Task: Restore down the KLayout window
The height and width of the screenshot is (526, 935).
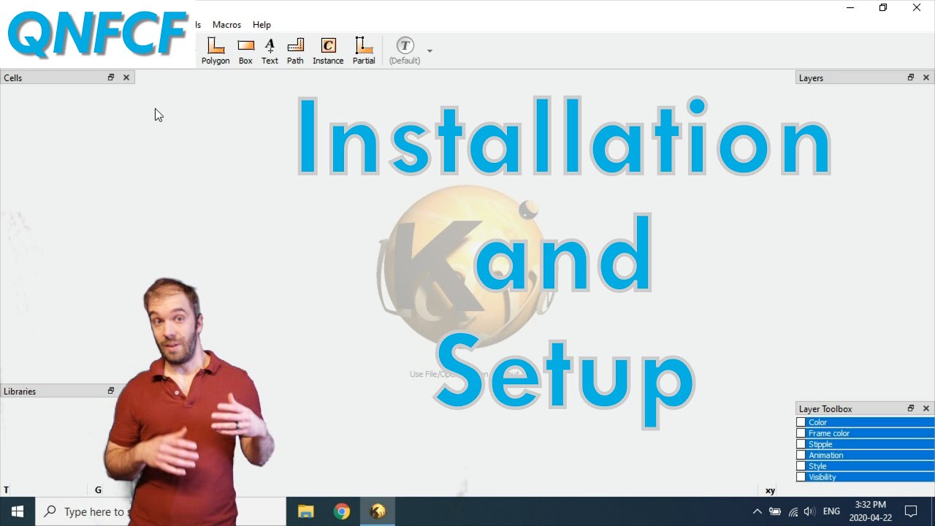Action: pyautogui.click(x=883, y=8)
